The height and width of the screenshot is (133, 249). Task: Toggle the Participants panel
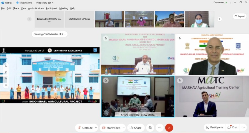214,127
